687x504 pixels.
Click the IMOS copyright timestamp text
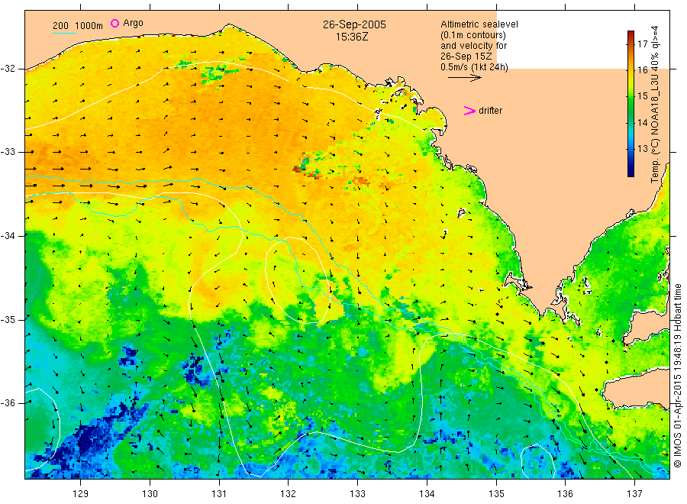678,375
